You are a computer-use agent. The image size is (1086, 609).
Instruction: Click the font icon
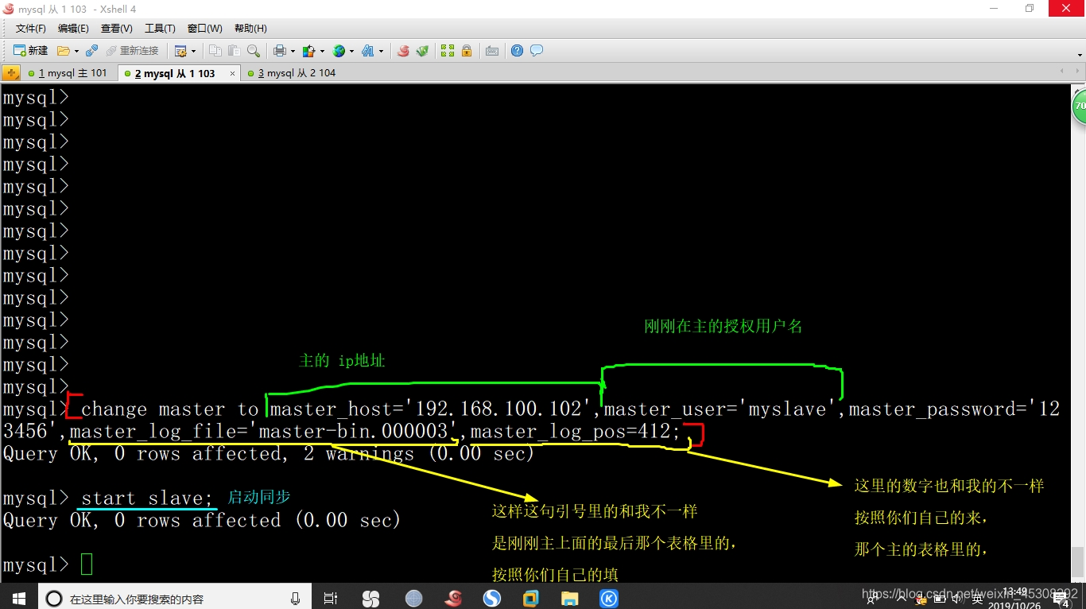click(367, 51)
